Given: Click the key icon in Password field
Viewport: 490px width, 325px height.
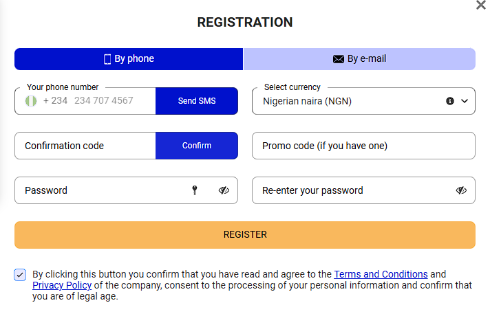Looking at the screenshot, I should pyautogui.click(x=195, y=190).
